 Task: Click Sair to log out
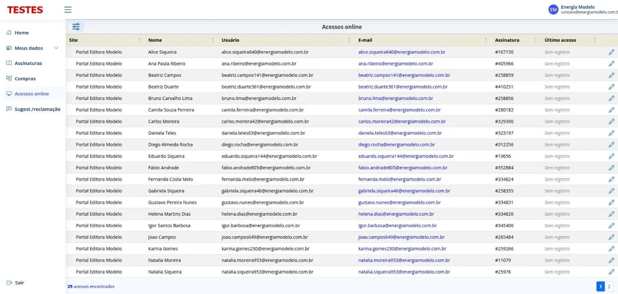[19, 283]
